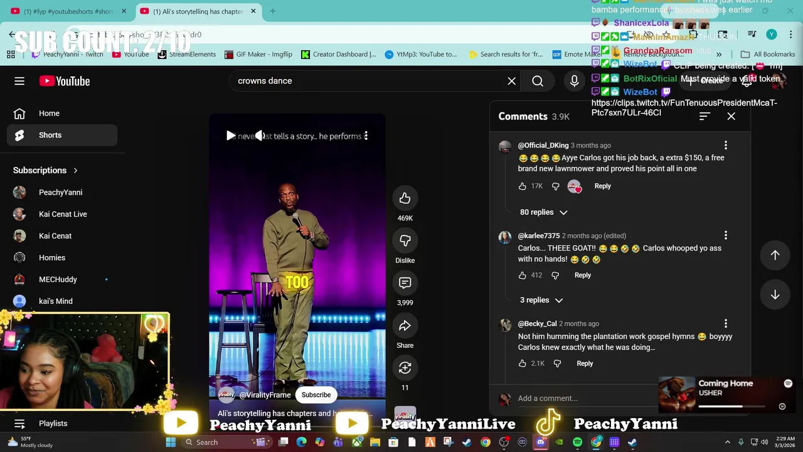
Task: Like @Official_DKing's comment
Action: [522, 186]
